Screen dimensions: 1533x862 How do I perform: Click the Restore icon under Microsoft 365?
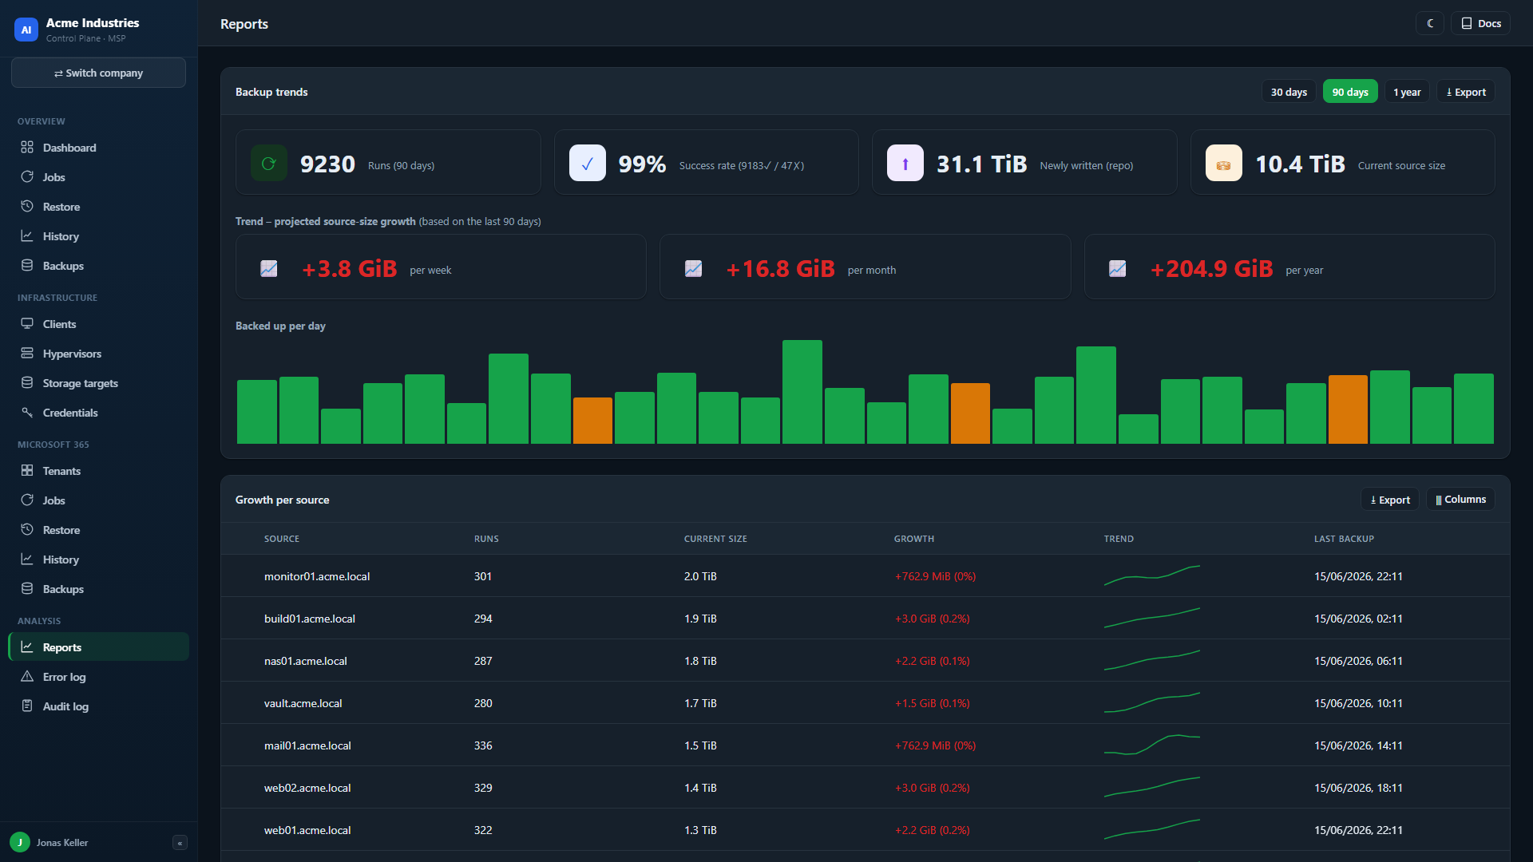tap(27, 530)
